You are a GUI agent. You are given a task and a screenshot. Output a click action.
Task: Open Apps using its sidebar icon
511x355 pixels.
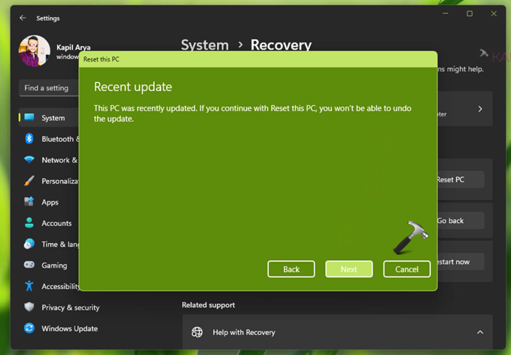30,202
